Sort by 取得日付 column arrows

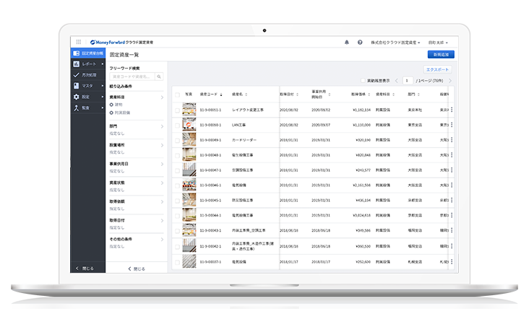[297, 95]
